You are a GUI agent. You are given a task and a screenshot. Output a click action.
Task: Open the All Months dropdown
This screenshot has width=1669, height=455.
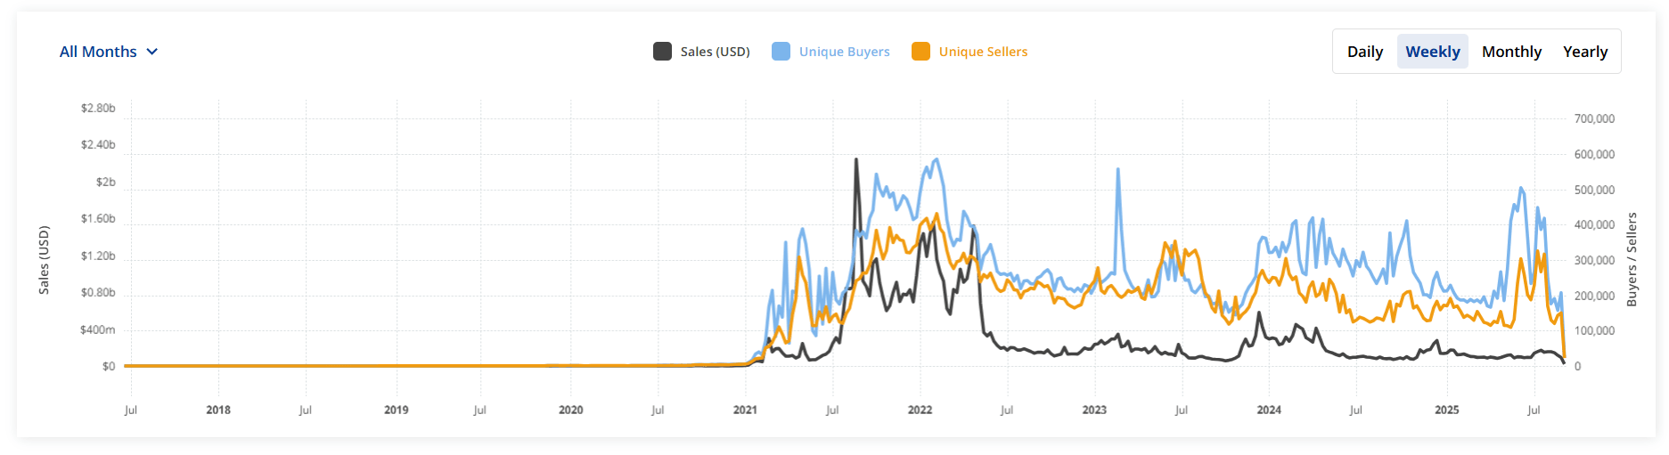pos(108,52)
